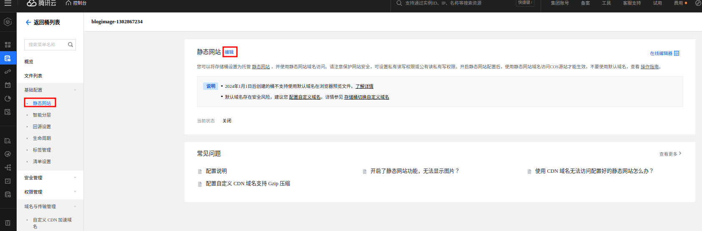The height and width of the screenshot is (231, 702).
Task: Click the hexagon product icon in sidebar
Action: [8, 22]
